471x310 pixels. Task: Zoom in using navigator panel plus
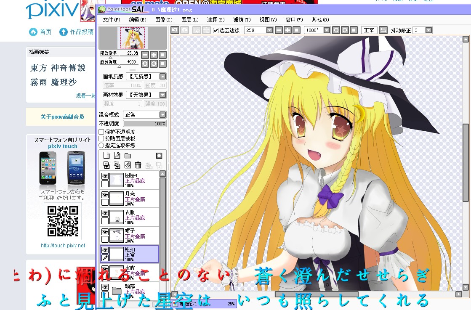tap(154, 55)
